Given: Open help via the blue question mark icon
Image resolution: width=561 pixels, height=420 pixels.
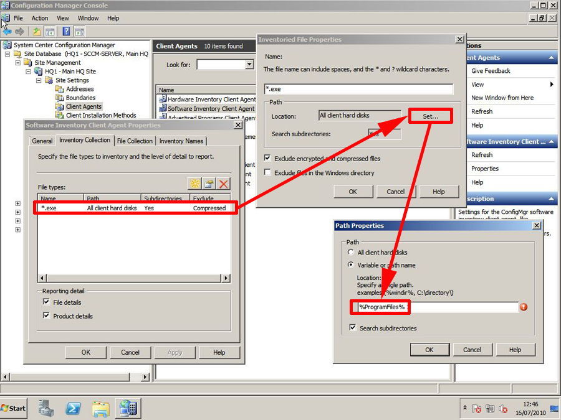Looking at the screenshot, I should tap(66, 32).
